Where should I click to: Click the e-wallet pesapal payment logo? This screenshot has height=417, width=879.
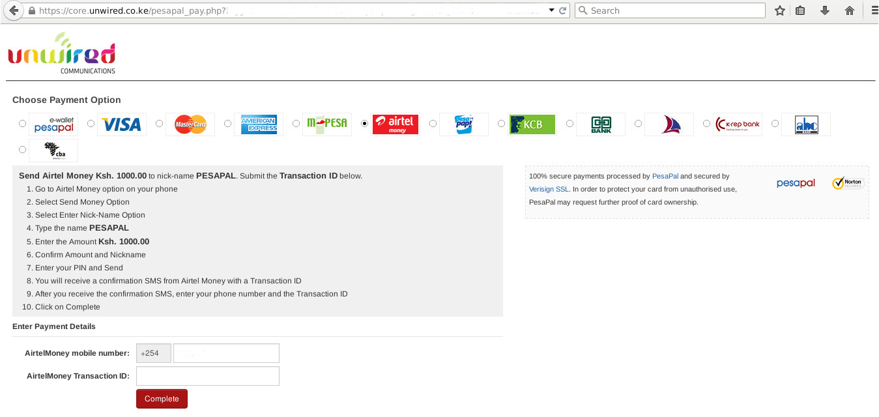[53, 124]
